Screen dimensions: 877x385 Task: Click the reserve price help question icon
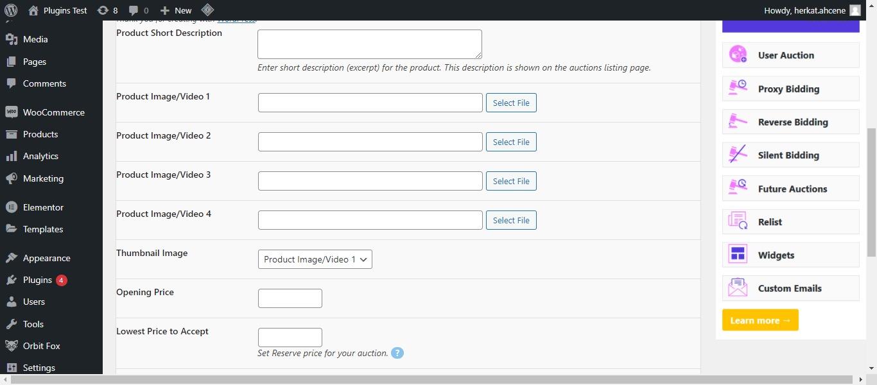click(397, 353)
